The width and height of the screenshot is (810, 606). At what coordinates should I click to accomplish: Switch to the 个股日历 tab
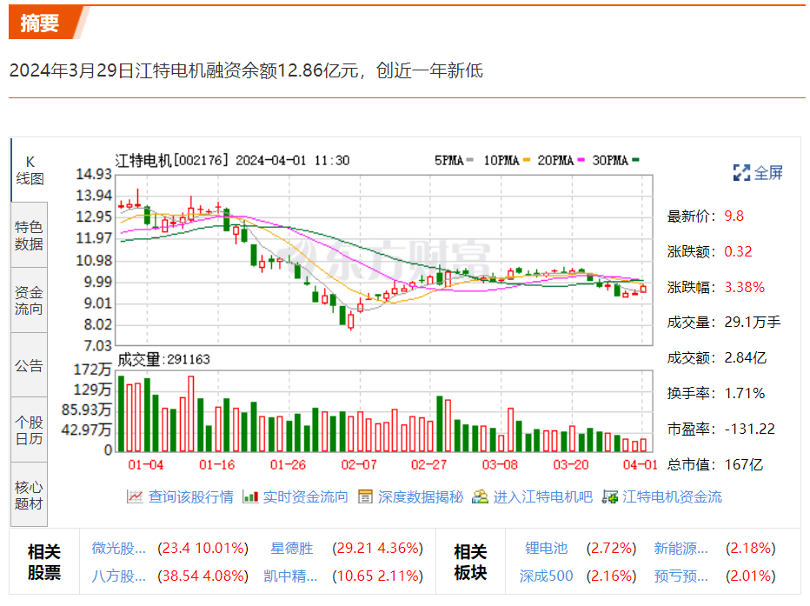(x=30, y=430)
